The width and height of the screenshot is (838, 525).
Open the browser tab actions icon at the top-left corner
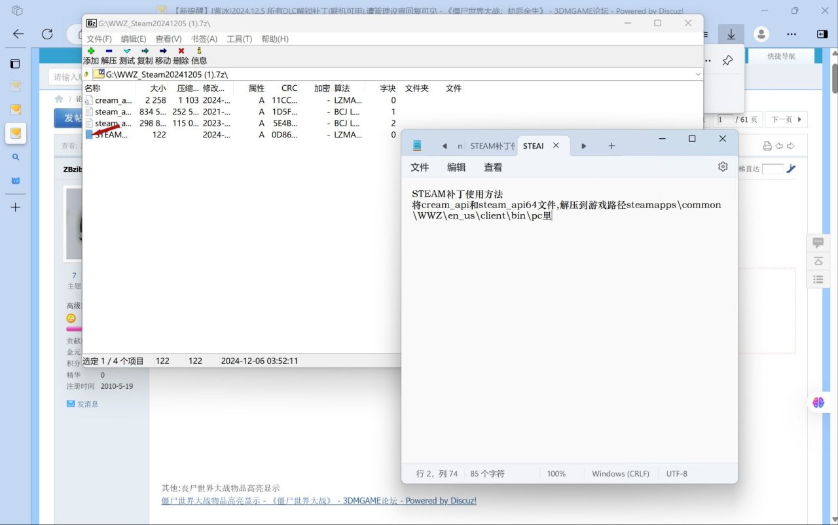point(17,10)
